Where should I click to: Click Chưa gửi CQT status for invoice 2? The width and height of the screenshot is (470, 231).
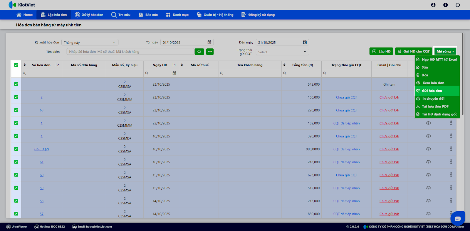(x=346, y=97)
